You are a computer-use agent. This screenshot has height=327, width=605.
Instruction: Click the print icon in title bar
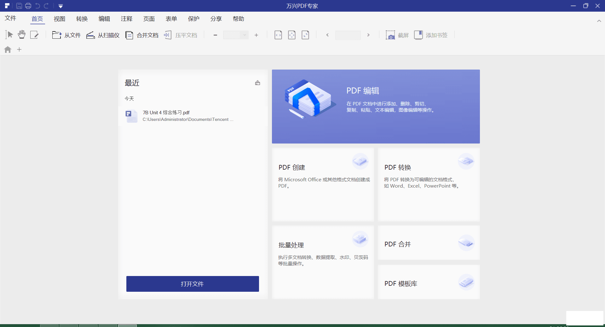tap(28, 6)
